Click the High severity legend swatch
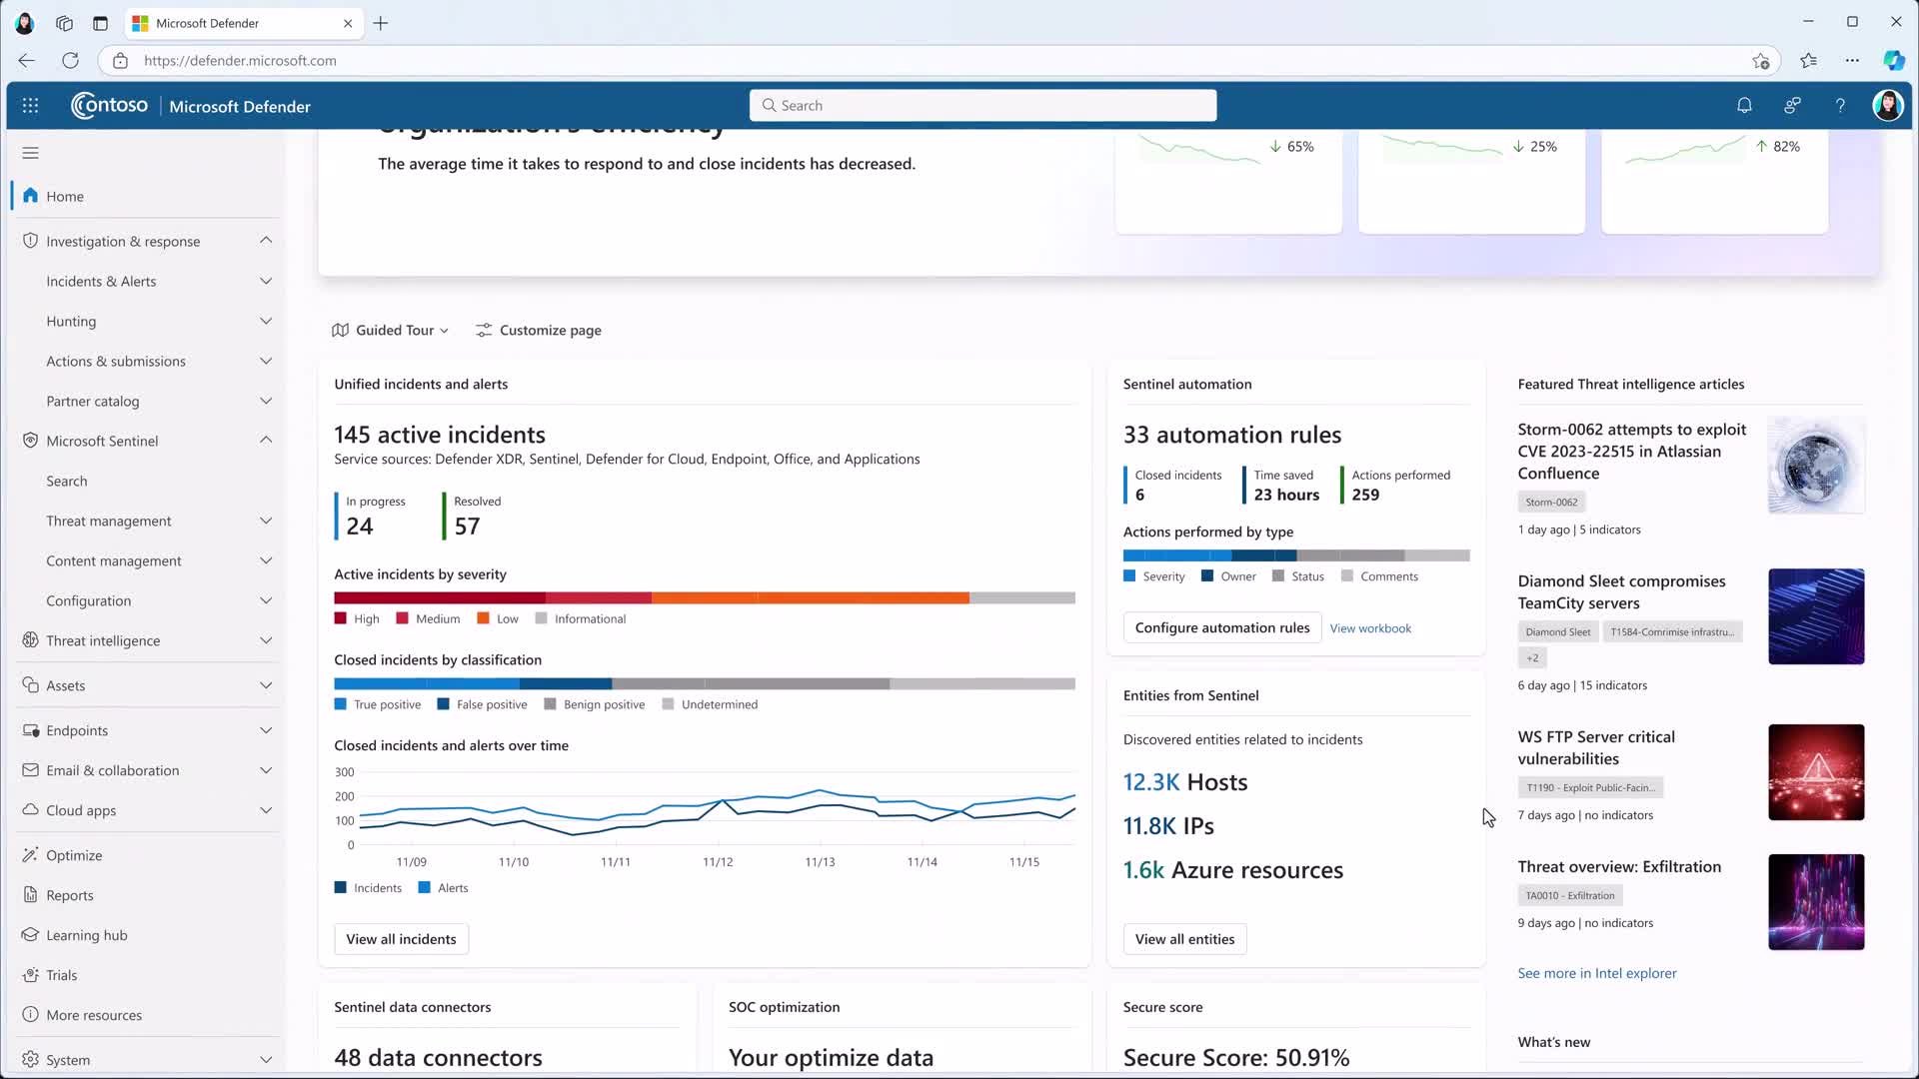 pyautogui.click(x=341, y=618)
